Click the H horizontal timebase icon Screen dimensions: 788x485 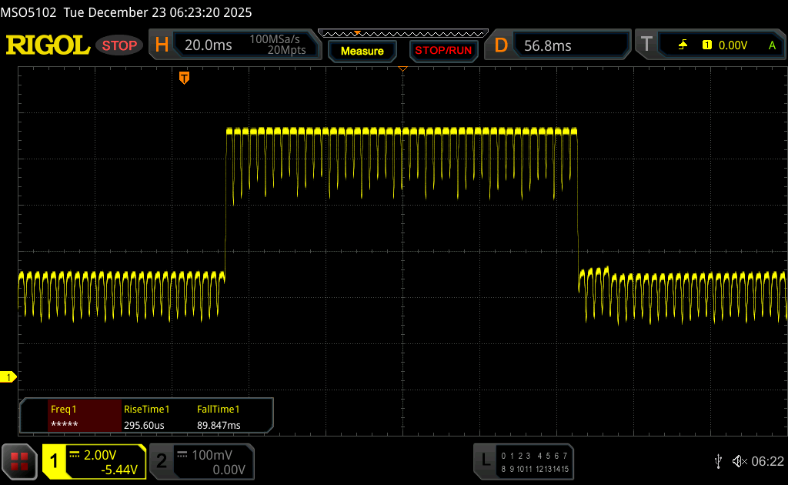click(x=162, y=45)
